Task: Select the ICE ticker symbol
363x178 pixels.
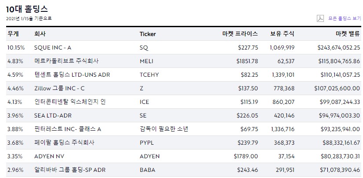Action: pyautogui.click(x=145, y=102)
